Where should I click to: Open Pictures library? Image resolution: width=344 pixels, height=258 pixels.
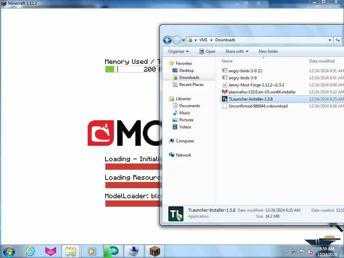(x=186, y=120)
